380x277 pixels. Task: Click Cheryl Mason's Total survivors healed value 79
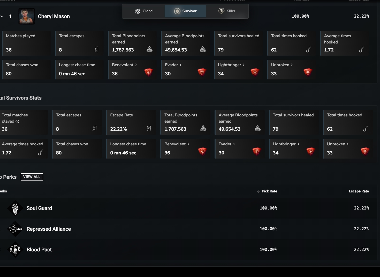click(x=221, y=50)
